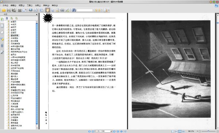
Task: Select the 版权页 bookmark
Action: 14,27
